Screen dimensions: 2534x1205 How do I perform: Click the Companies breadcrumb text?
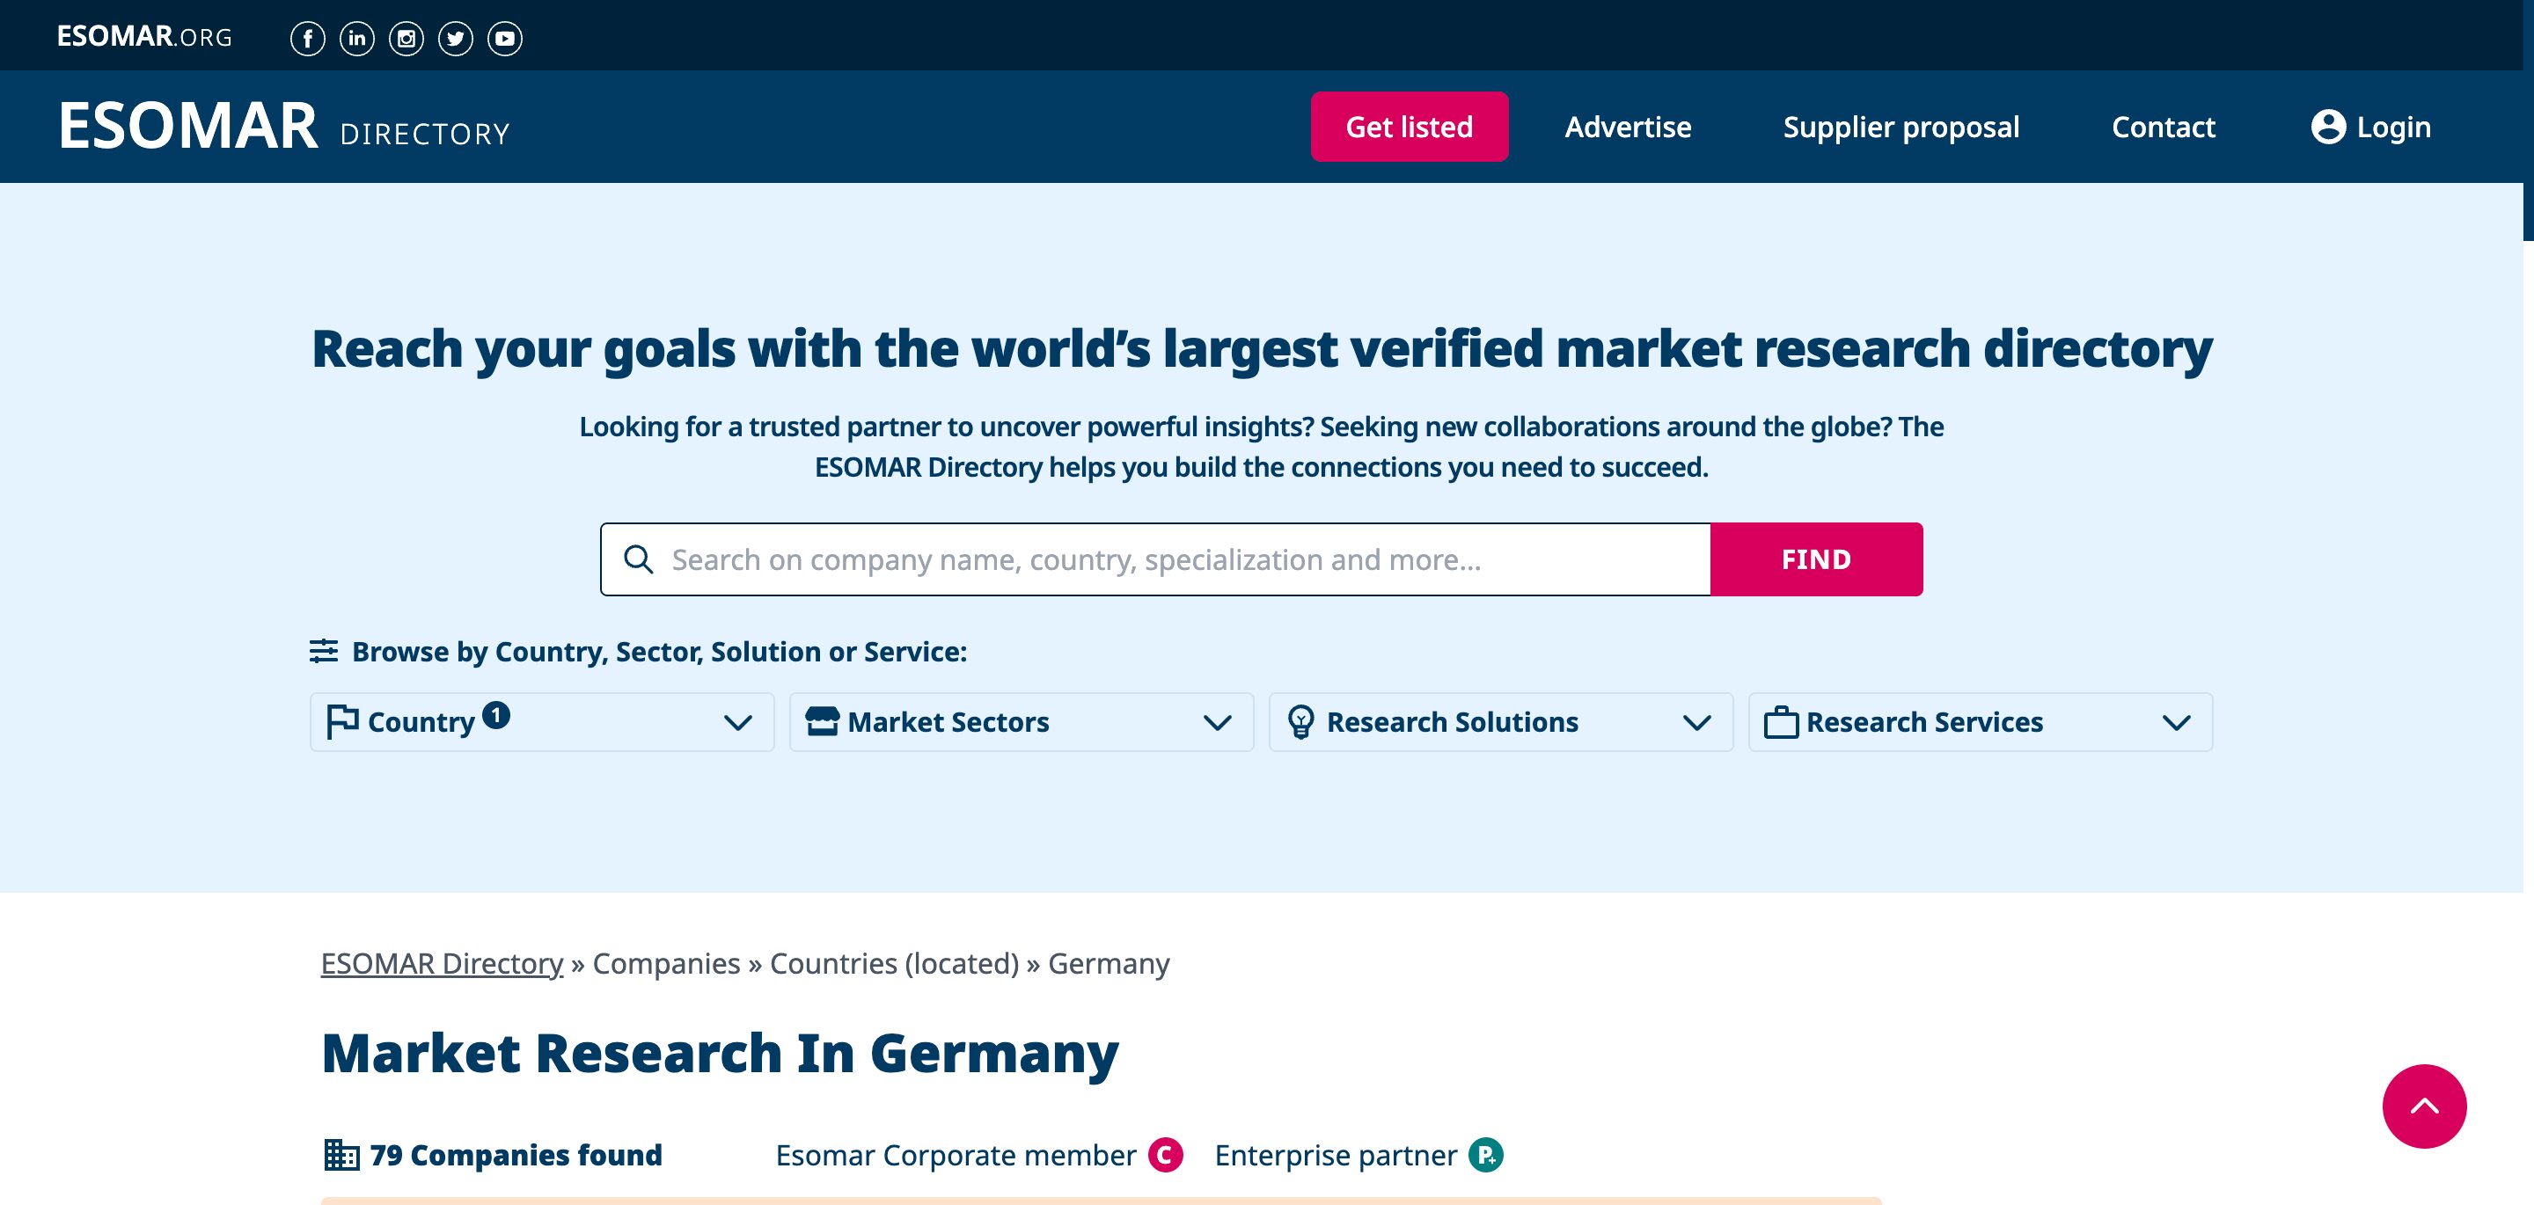click(x=666, y=963)
